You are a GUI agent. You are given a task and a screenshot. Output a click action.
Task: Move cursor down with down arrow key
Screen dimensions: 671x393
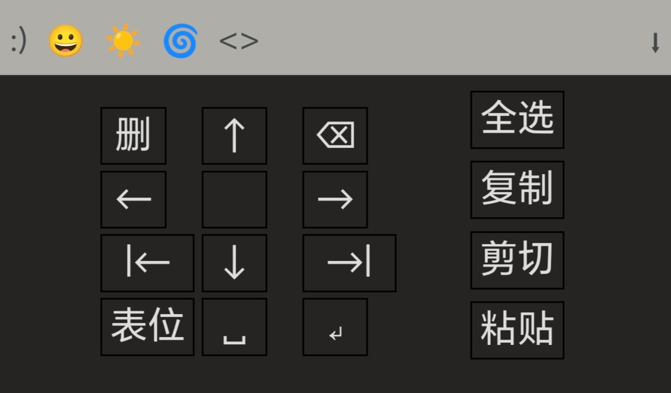[234, 263]
